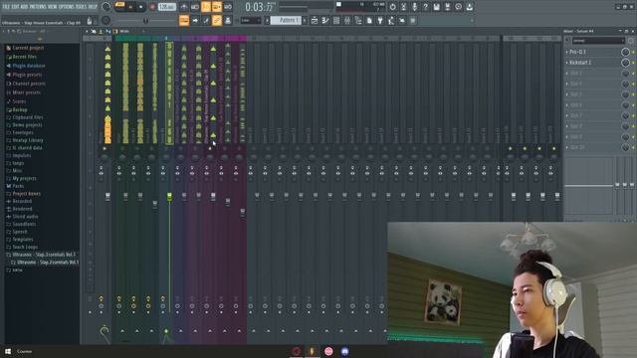Click the render export icon
This screenshot has height=358, width=637.
click(x=447, y=7)
